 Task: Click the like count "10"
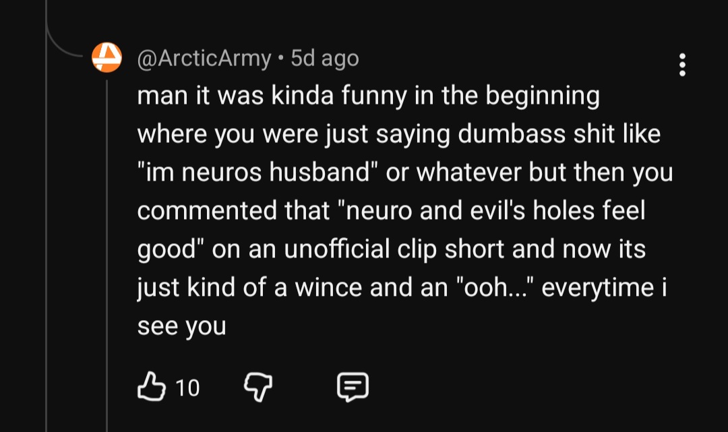pos(187,388)
